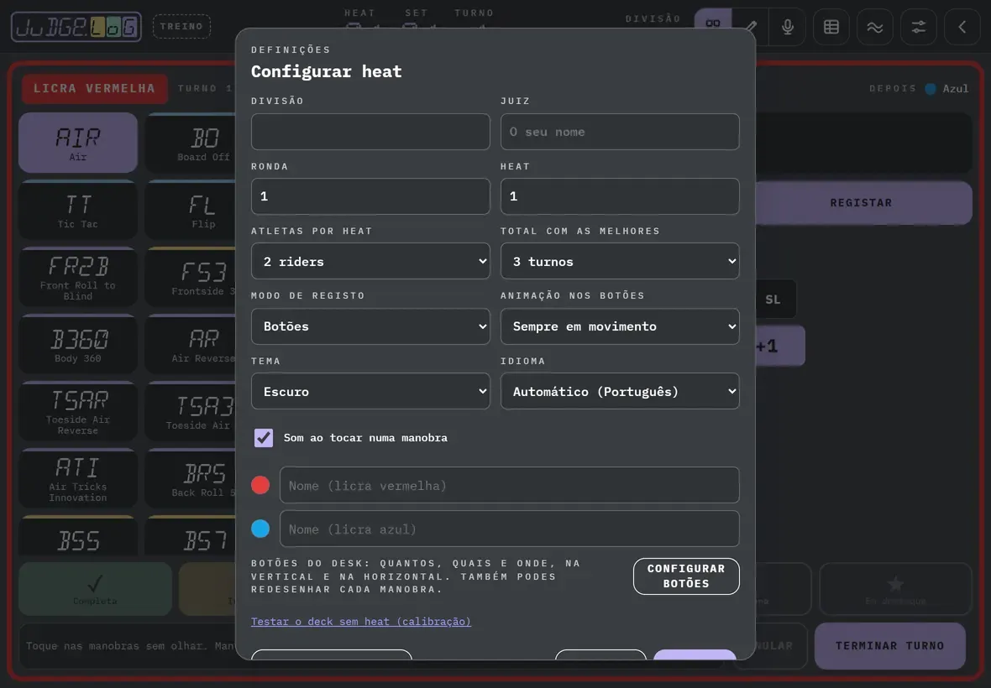Image resolution: width=991 pixels, height=688 pixels.
Task: Click the blue jersey color dot
Action: (260, 529)
